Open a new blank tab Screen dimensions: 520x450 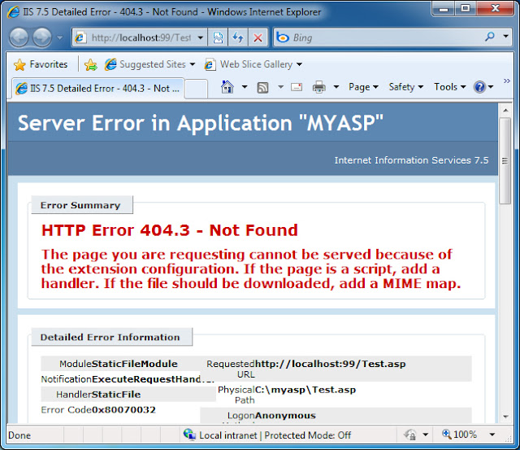[196, 89]
